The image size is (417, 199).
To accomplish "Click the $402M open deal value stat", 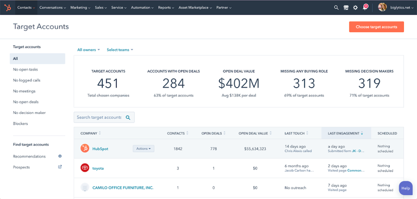I will (x=239, y=84).
